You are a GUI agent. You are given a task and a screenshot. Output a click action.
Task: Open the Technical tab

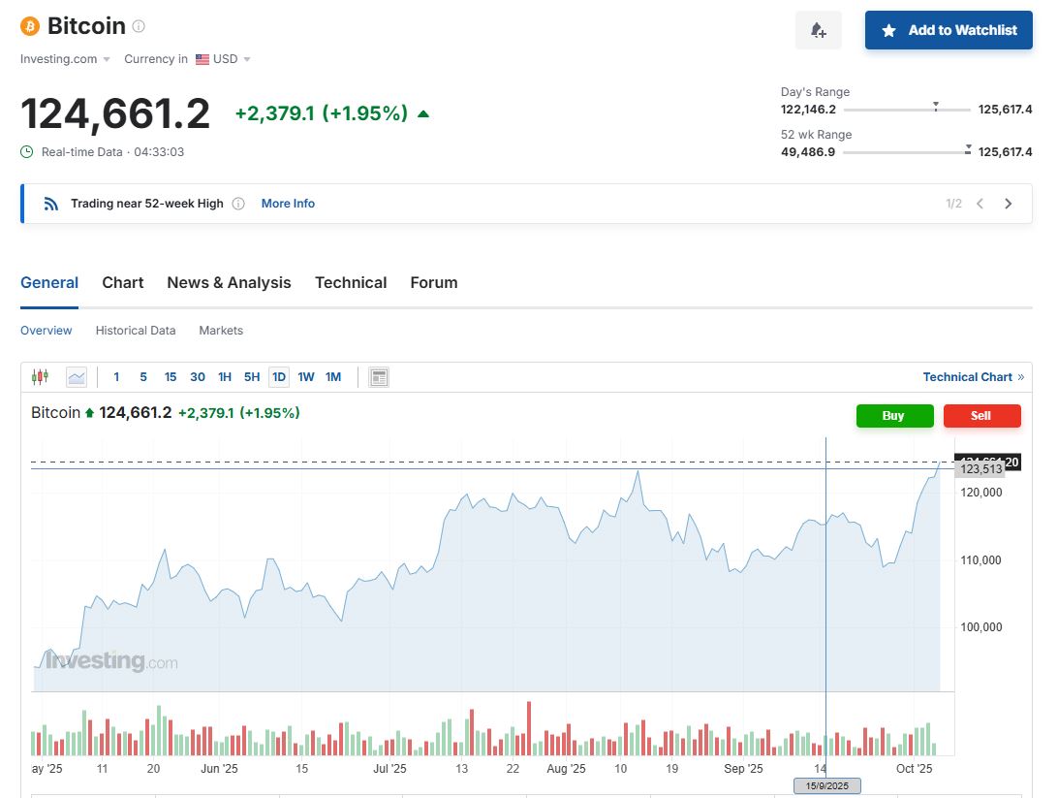pyautogui.click(x=351, y=283)
